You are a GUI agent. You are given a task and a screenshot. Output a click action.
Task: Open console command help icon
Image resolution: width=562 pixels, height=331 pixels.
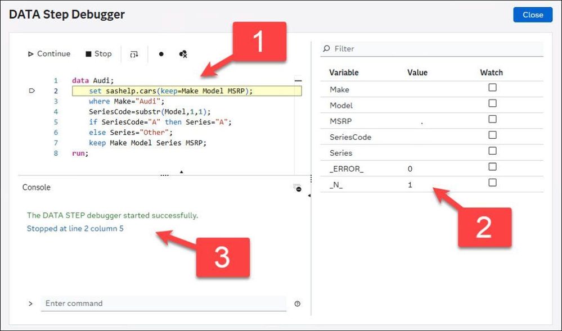click(x=297, y=304)
